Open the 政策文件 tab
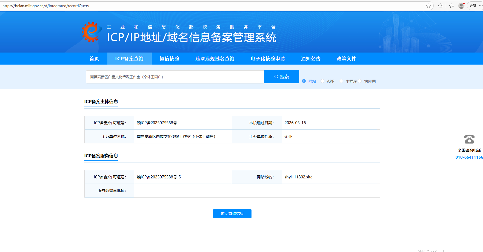Screen dimensions: 483x252 (x=346, y=59)
